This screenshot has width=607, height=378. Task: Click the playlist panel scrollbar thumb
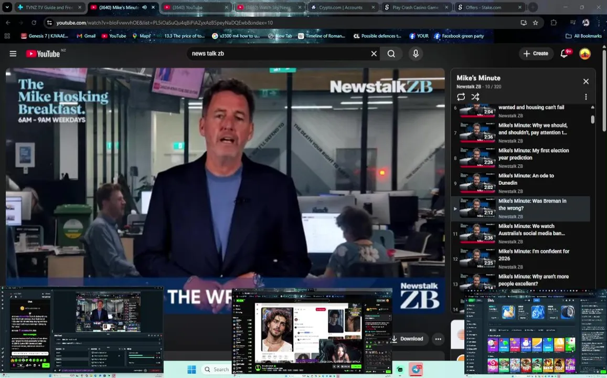[x=592, y=119]
